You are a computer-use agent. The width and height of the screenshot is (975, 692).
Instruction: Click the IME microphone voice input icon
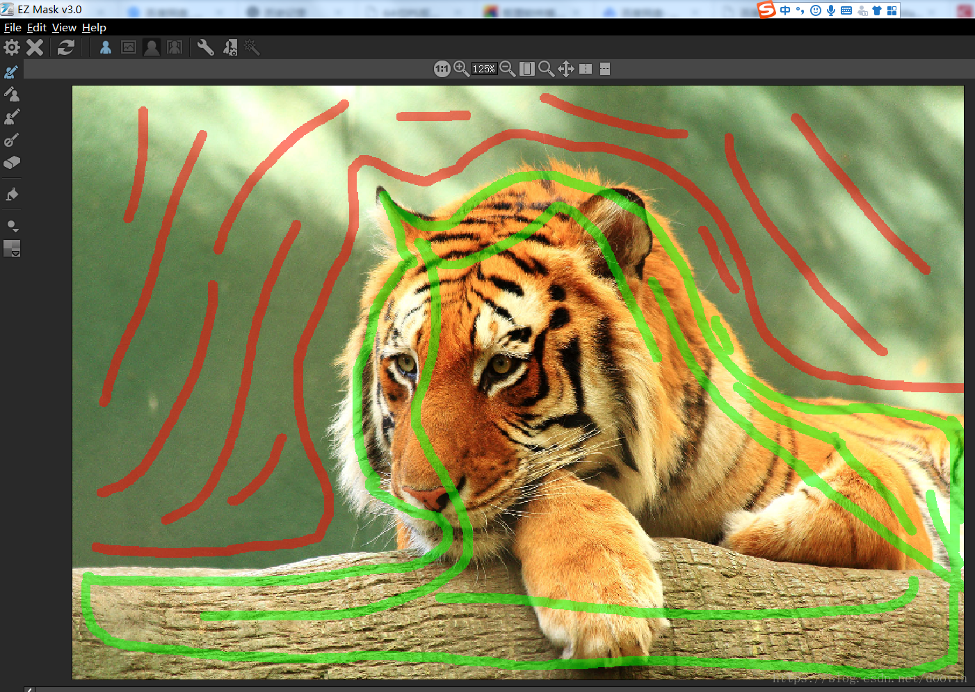click(831, 10)
